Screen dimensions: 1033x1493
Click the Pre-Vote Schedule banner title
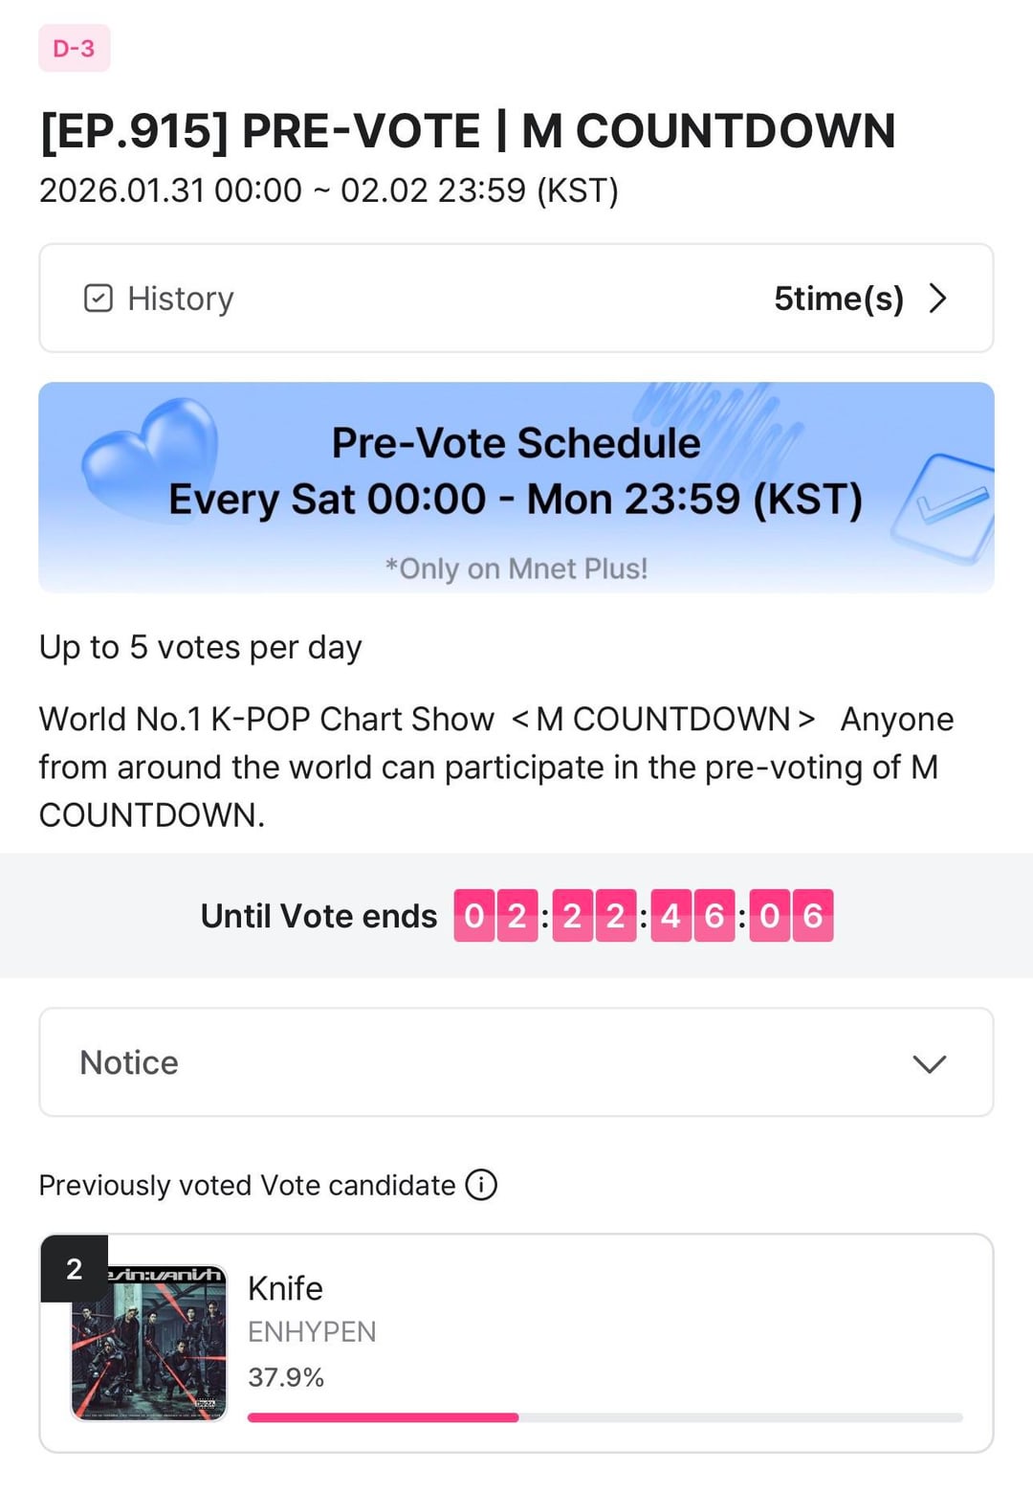coord(516,443)
